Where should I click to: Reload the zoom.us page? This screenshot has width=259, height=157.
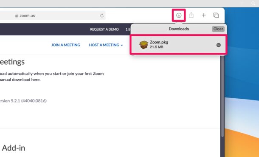coord(102,16)
